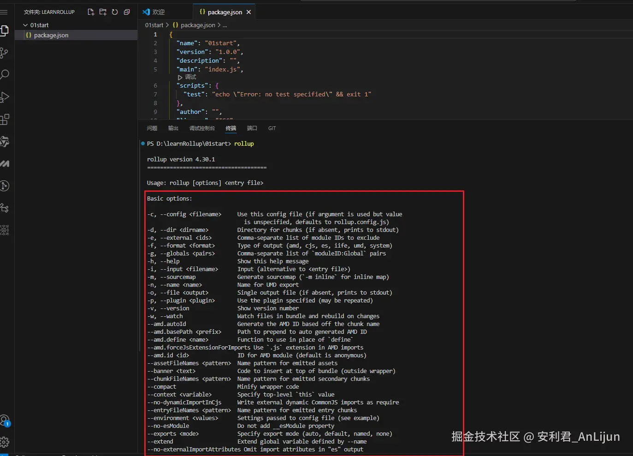Open the 端口 ports panel tab

coord(252,128)
